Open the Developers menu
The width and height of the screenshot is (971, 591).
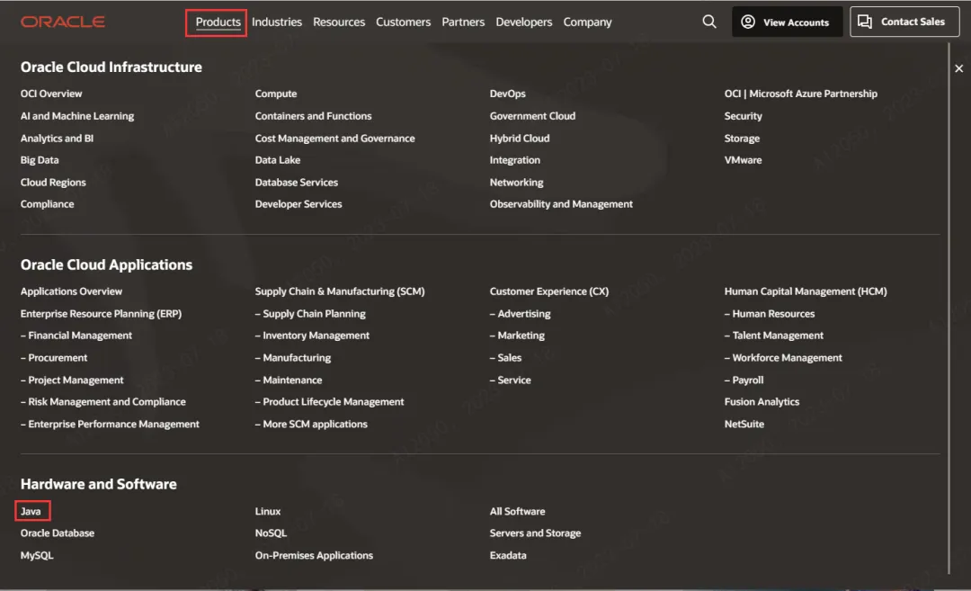[524, 22]
